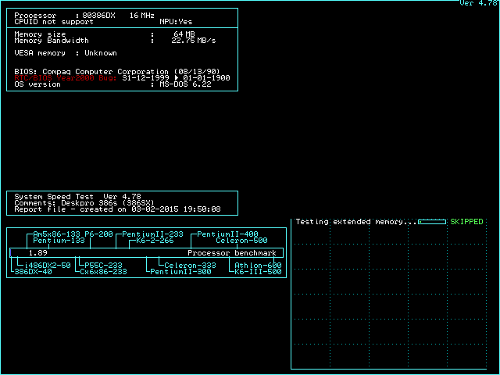Click the NPU:Yes indicator
Viewport: 500px width, 375px height.
point(176,22)
